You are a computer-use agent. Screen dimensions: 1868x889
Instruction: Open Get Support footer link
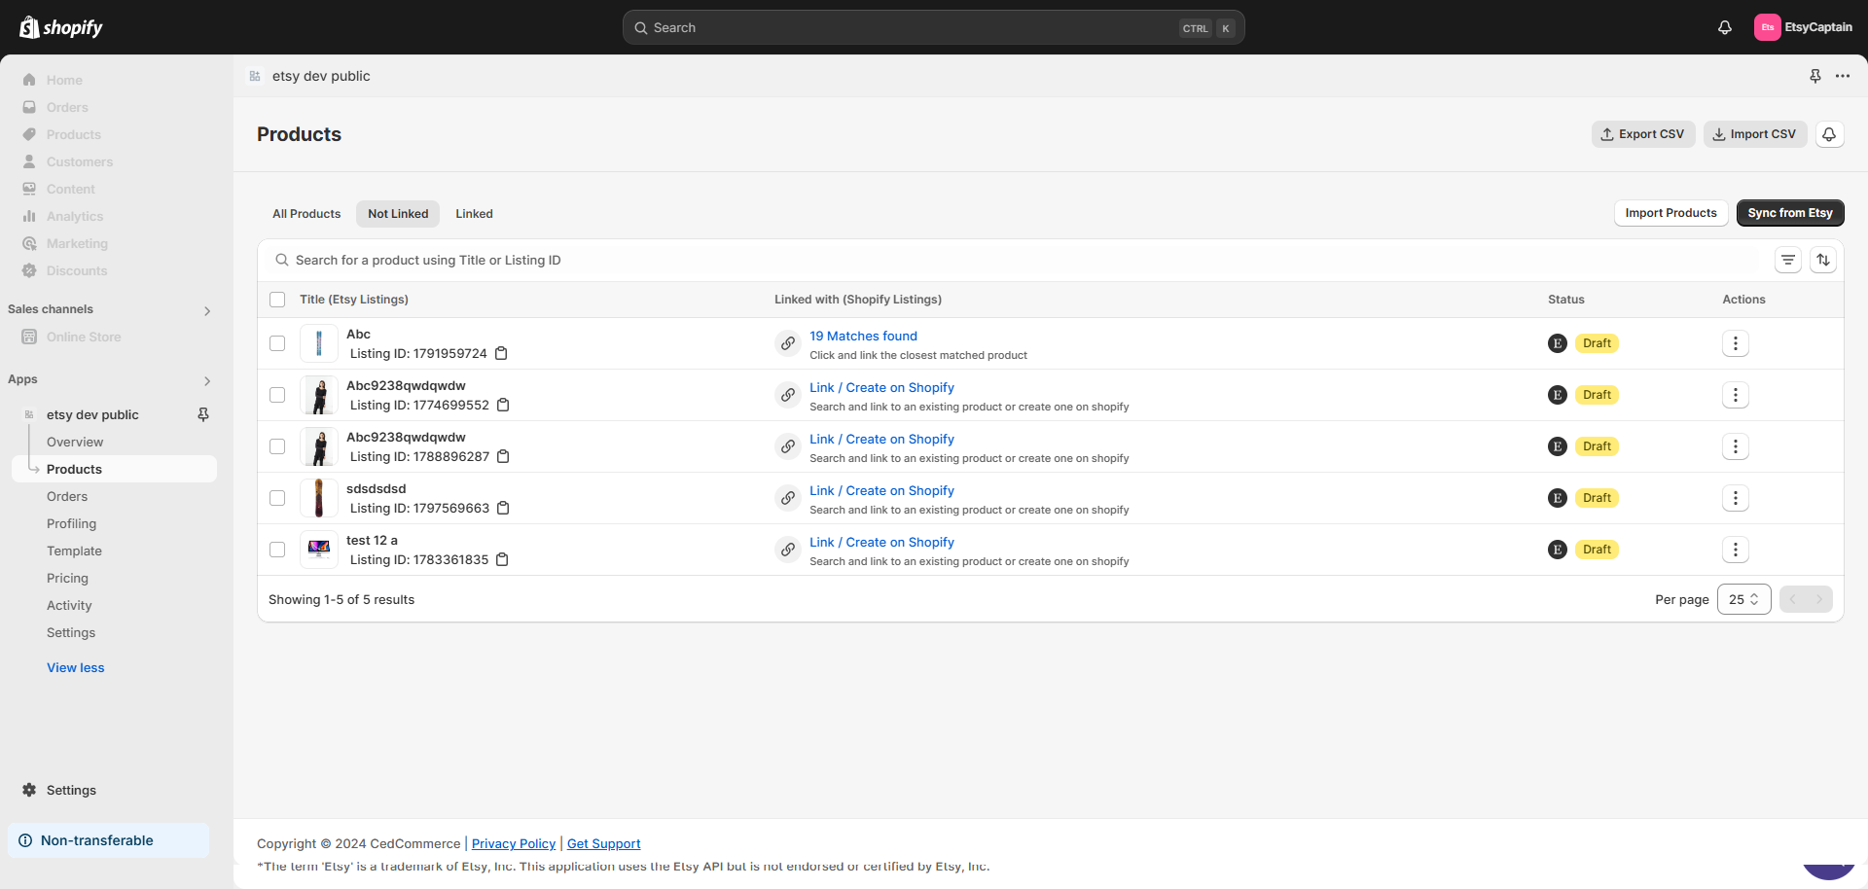tap(603, 843)
